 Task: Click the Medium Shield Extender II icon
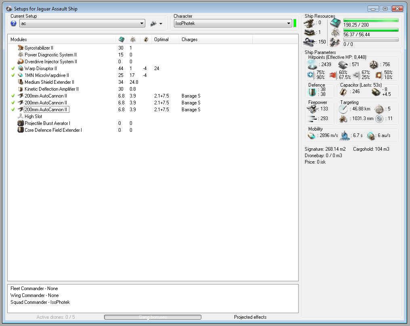click(x=21, y=82)
